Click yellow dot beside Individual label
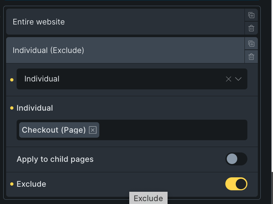Viewport: 273px width, 204px height. [x=12, y=108]
